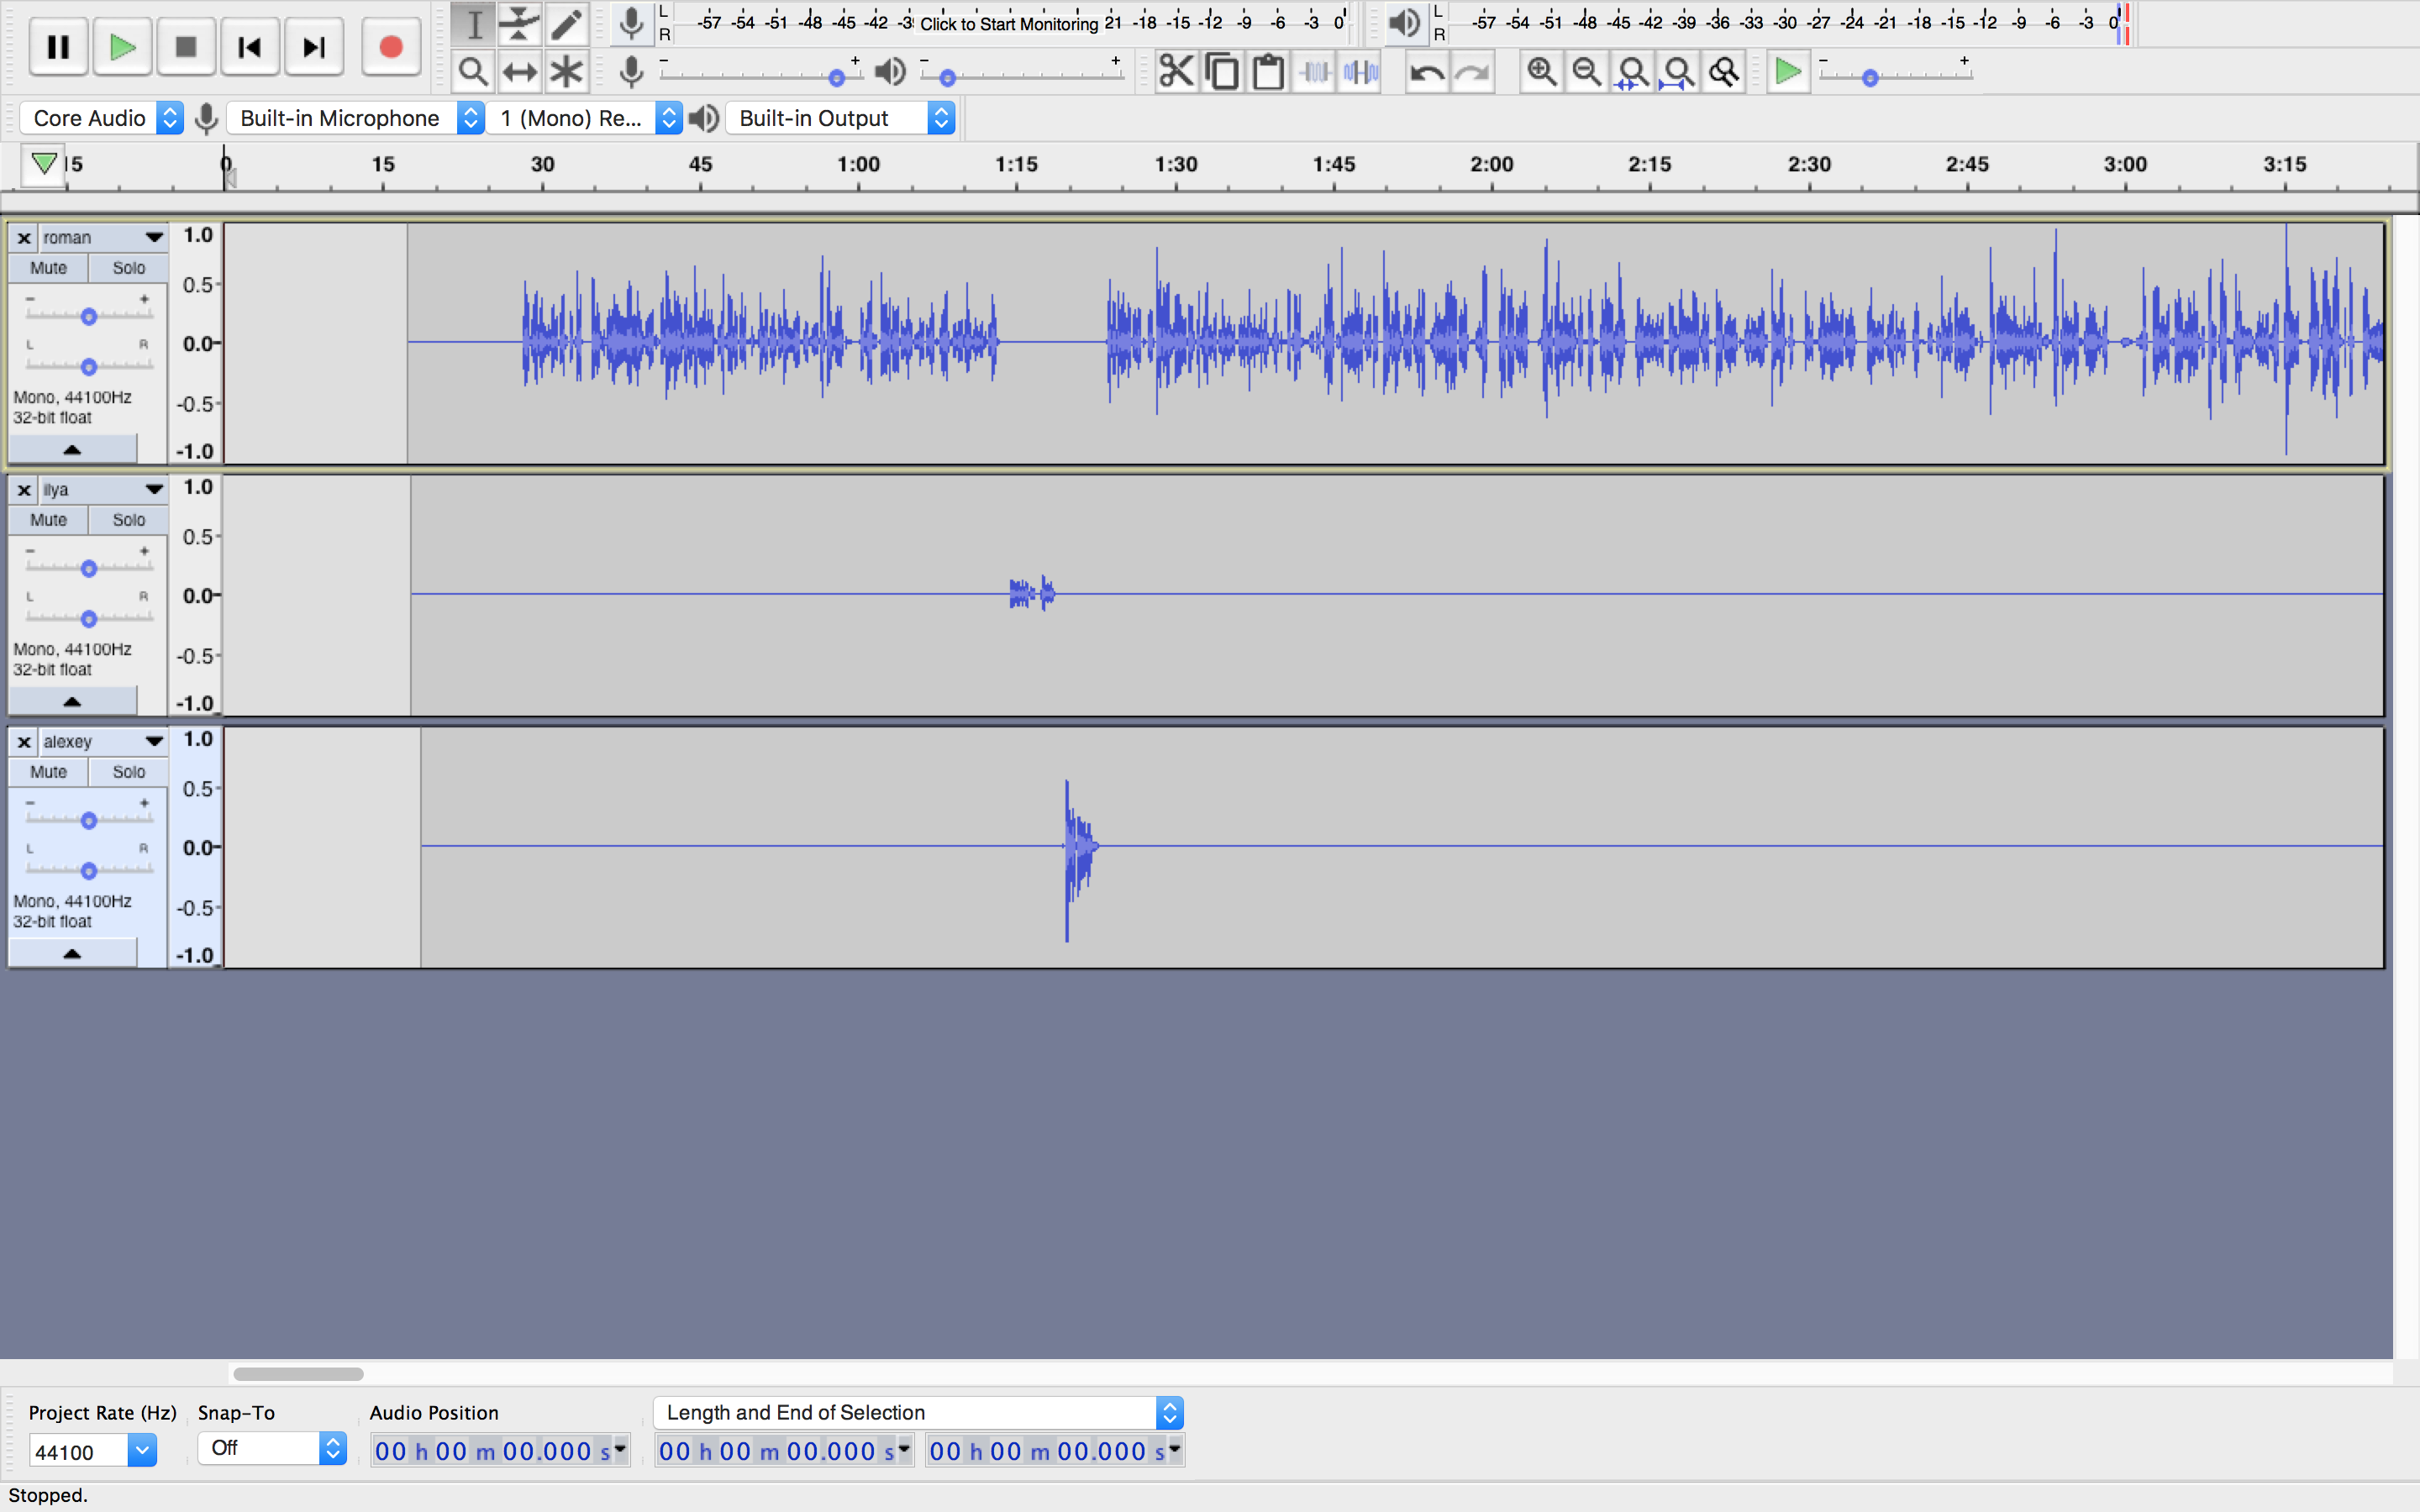This screenshot has width=2420, height=1512.
Task: Click the red Record button
Action: click(390, 47)
